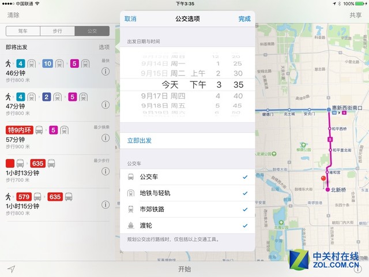This screenshot has width=369, height=277.
Task: Select the 1小时15分钟 route row
Action: tap(58, 205)
